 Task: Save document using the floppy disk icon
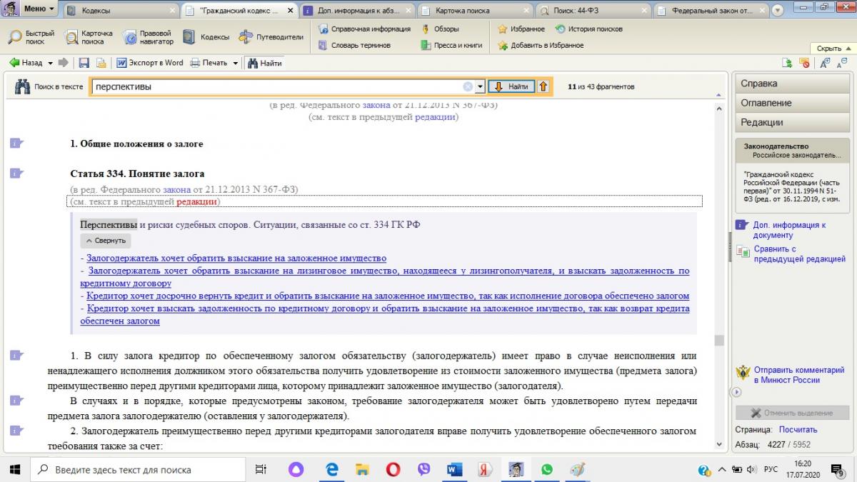pyautogui.click(x=84, y=63)
